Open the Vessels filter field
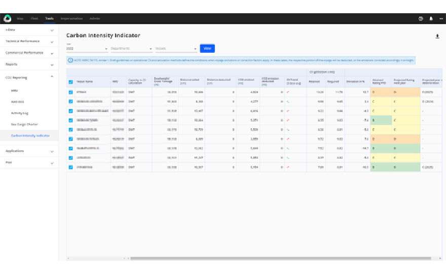The image size is (446, 274). point(176,49)
